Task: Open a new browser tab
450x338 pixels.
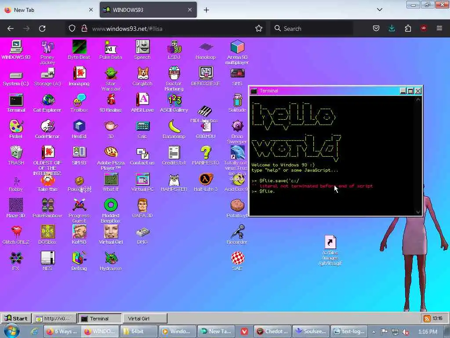Action: 207,10
